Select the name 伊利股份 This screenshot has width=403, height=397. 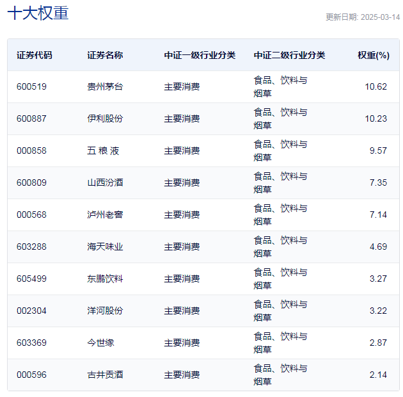click(x=105, y=118)
